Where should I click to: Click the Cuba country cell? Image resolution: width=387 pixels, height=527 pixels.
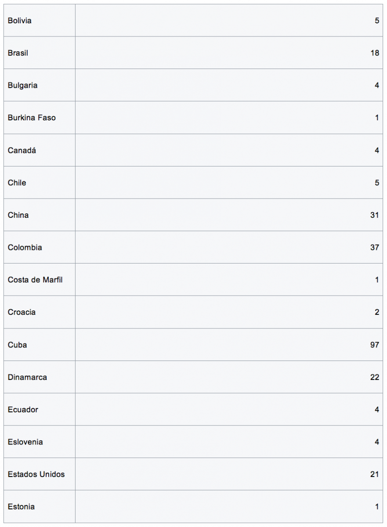point(17,345)
